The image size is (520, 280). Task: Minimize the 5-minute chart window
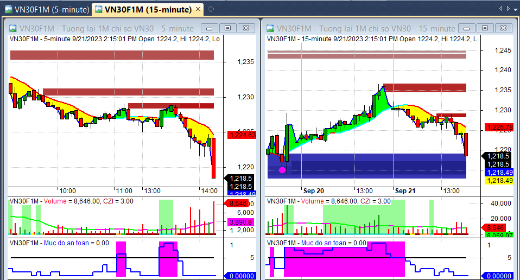210,28
